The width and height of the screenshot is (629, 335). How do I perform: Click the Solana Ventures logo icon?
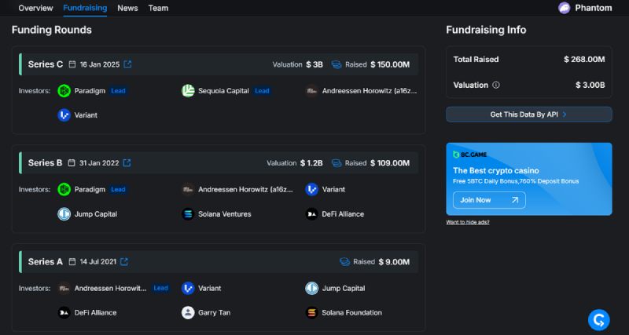coord(188,214)
